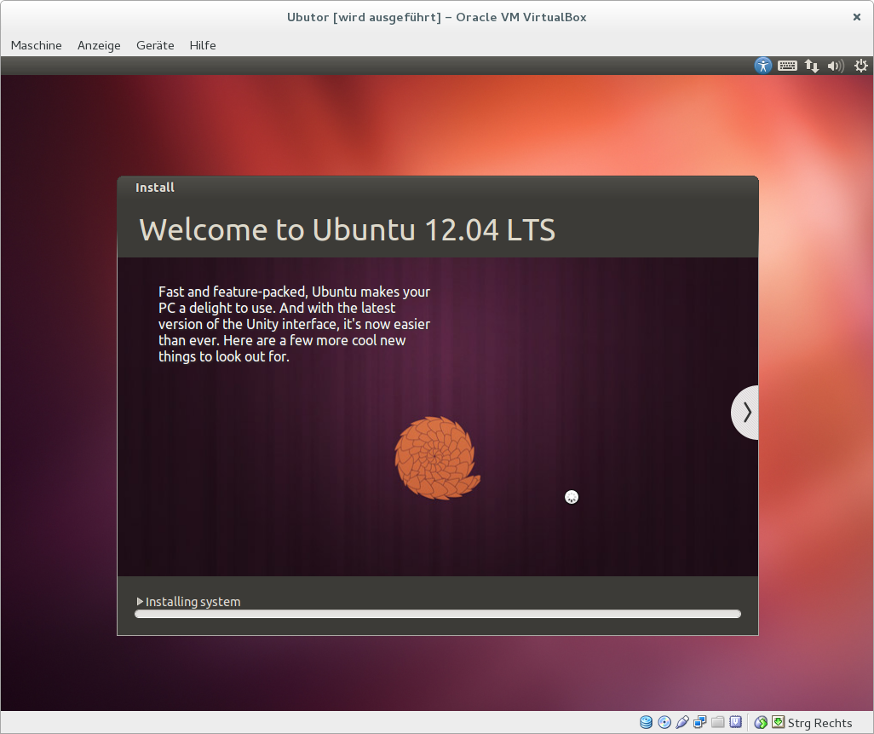Click the mouse integration globe icon

pos(761,723)
